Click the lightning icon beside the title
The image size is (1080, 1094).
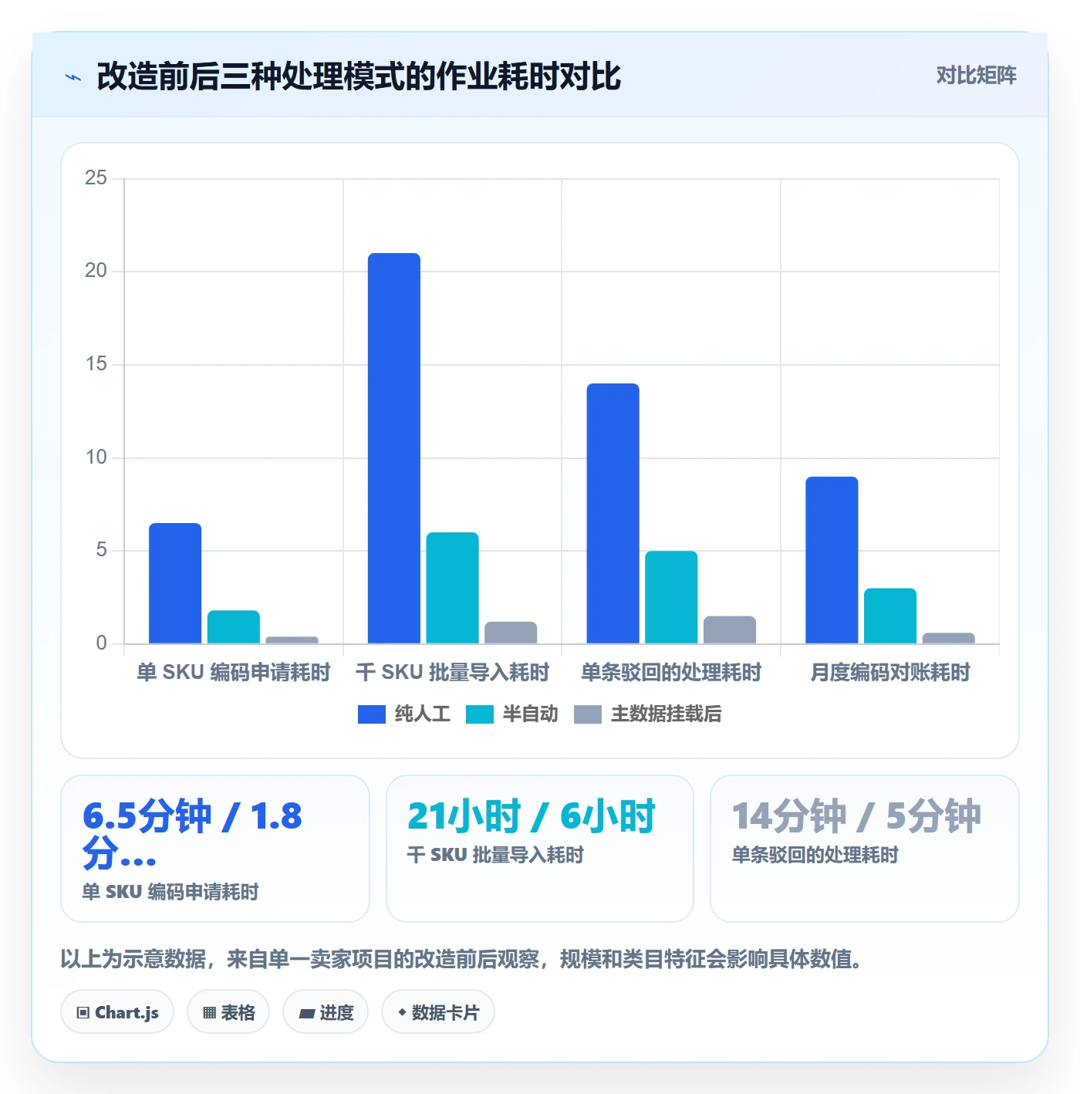(73, 77)
